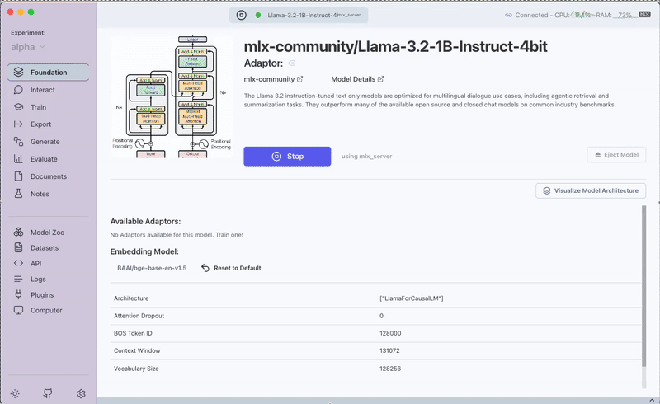
Task: Click Visualize Model Architecture button
Action: pyautogui.click(x=591, y=190)
